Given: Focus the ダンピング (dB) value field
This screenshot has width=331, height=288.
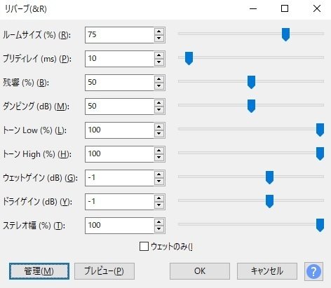Looking at the screenshot, I should point(119,107).
